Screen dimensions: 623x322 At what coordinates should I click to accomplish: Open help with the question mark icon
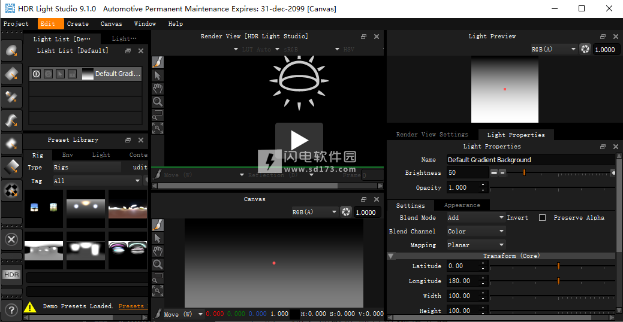(x=11, y=309)
